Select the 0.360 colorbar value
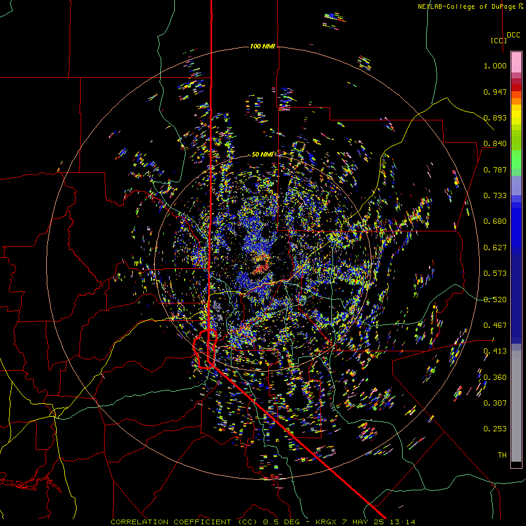The image size is (526, 526). [495, 378]
